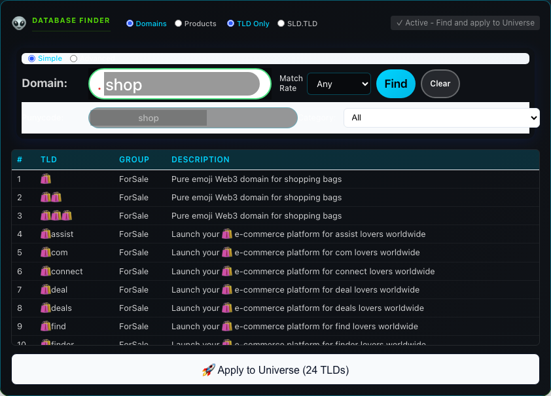Click the shopping bag icon beside deals TLD
The image size is (551, 396).
pos(45,308)
